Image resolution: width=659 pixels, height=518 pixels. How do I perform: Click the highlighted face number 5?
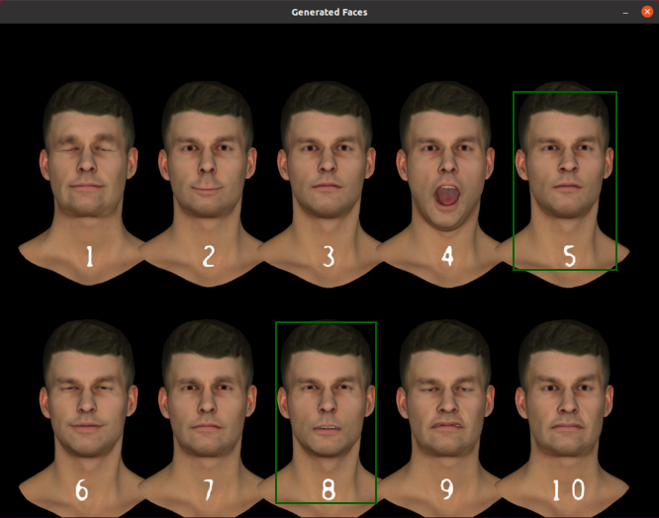coord(565,181)
